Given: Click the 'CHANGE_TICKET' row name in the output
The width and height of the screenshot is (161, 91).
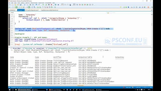Looking at the screenshot, I should 16,66.
